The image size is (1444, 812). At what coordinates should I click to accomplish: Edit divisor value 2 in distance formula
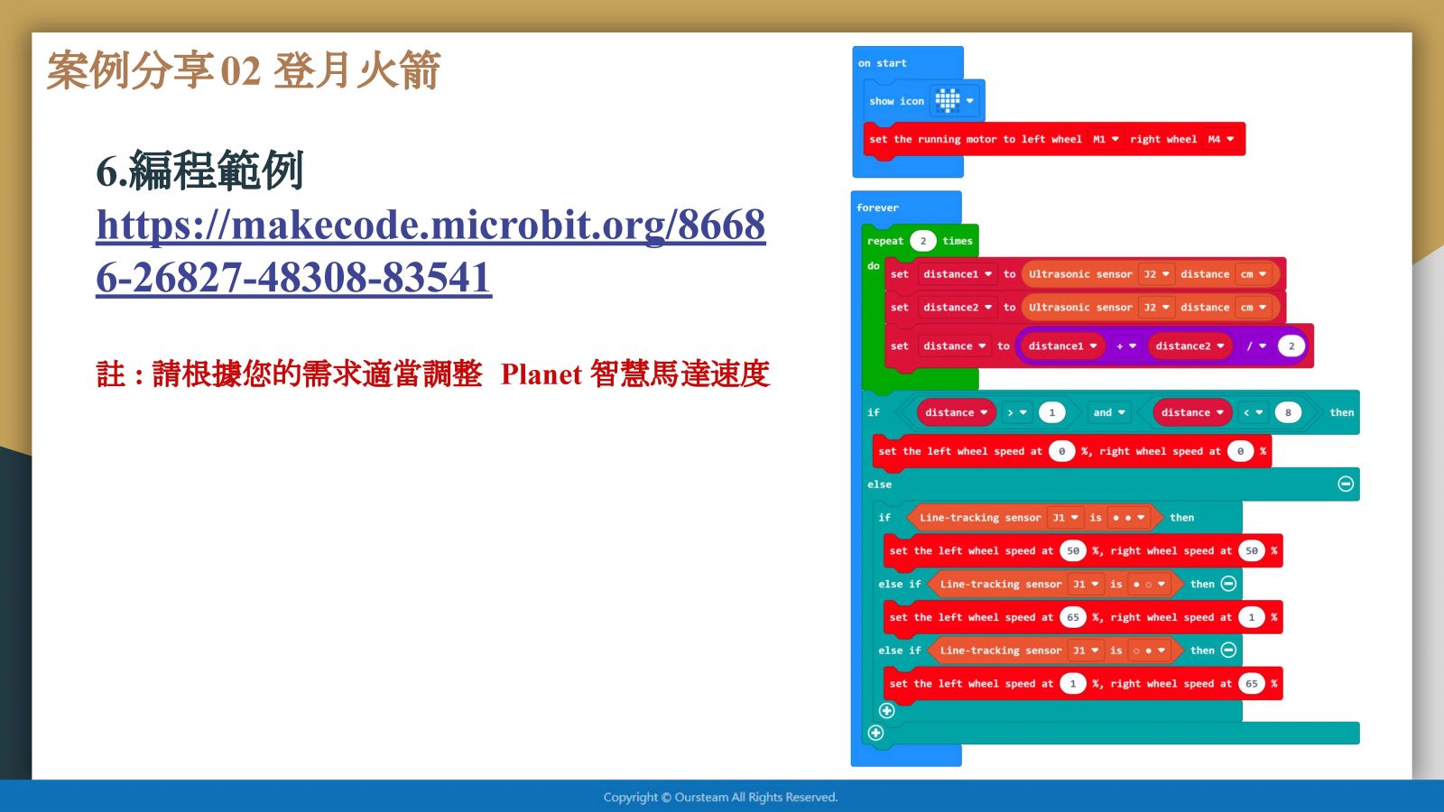click(1291, 346)
